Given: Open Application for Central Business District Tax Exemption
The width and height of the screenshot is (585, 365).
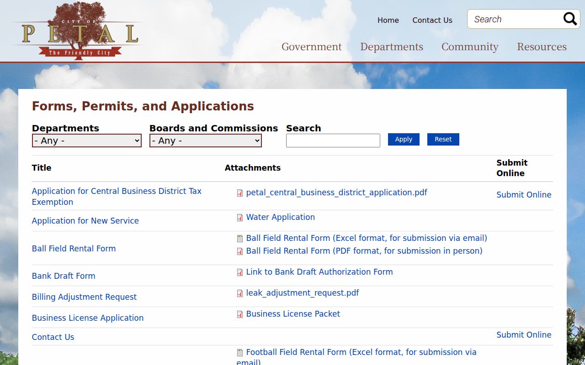Looking at the screenshot, I should pyautogui.click(x=117, y=197).
